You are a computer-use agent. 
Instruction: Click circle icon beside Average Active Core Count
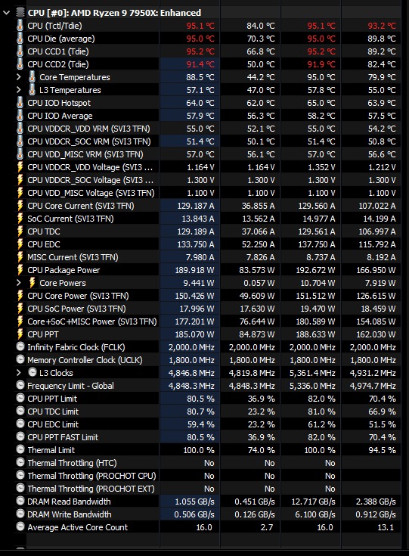tap(20, 527)
